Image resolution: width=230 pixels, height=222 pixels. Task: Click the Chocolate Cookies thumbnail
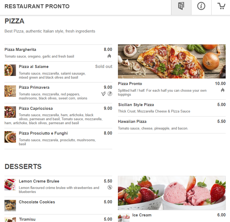[x=10, y=205]
